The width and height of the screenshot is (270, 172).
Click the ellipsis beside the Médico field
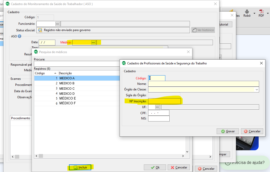(93, 42)
